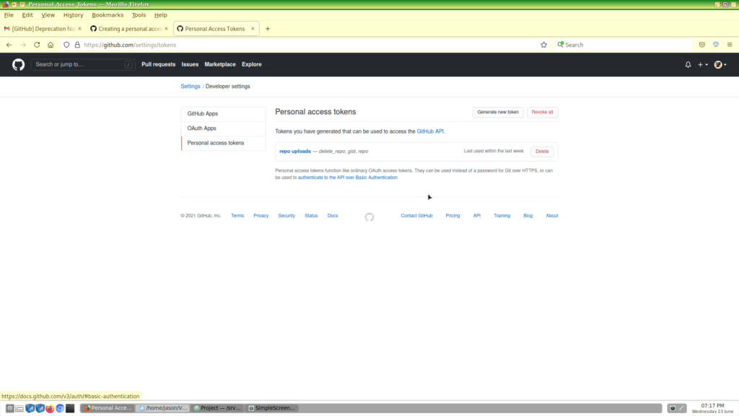Open the Help menu
This screenshot has height=416, width=739.
click(x=161, y=15)
